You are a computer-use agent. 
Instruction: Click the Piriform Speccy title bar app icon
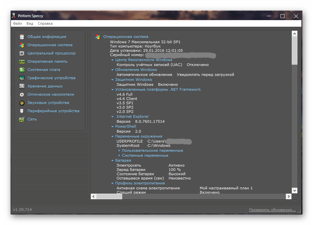14,16
